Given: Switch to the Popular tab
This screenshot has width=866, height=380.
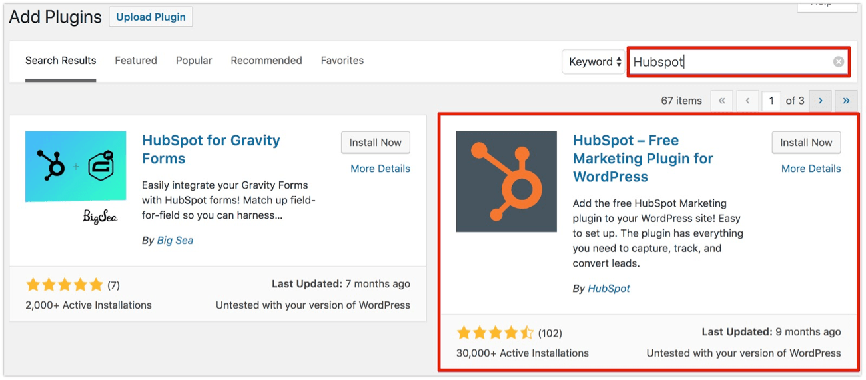Looking at the screenshot, I should (194, 61).
